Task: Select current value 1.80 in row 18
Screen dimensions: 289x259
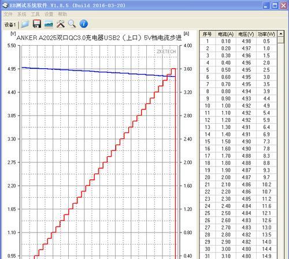Action: tap(226, 163)
